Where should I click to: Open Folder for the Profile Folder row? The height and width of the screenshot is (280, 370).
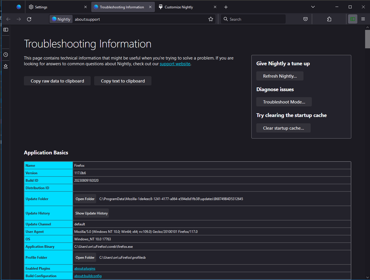tap(85, 257)
